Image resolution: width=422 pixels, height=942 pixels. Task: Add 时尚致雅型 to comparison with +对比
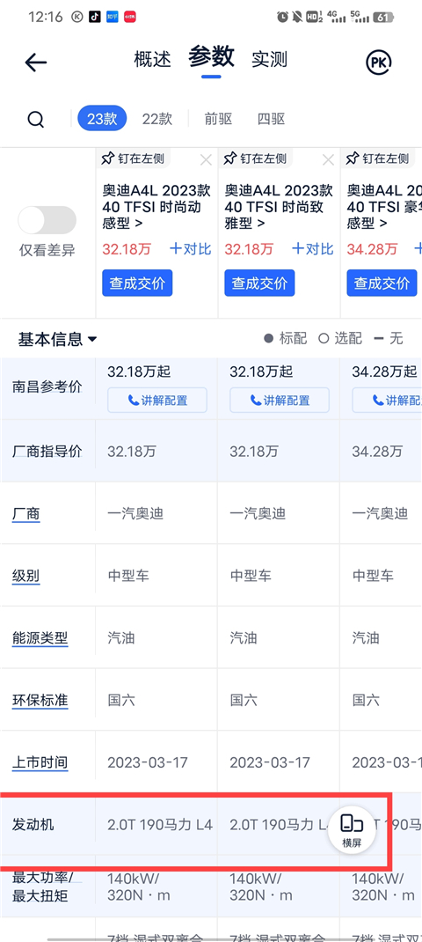click(313, 249)
